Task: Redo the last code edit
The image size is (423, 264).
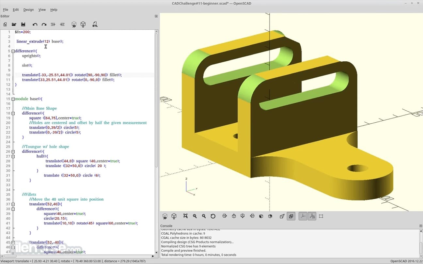Action: click(x=44, y=24)
